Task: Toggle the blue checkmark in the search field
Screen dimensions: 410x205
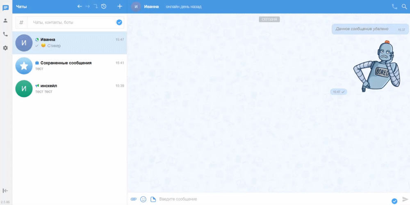Action: (x=119, y=23)
